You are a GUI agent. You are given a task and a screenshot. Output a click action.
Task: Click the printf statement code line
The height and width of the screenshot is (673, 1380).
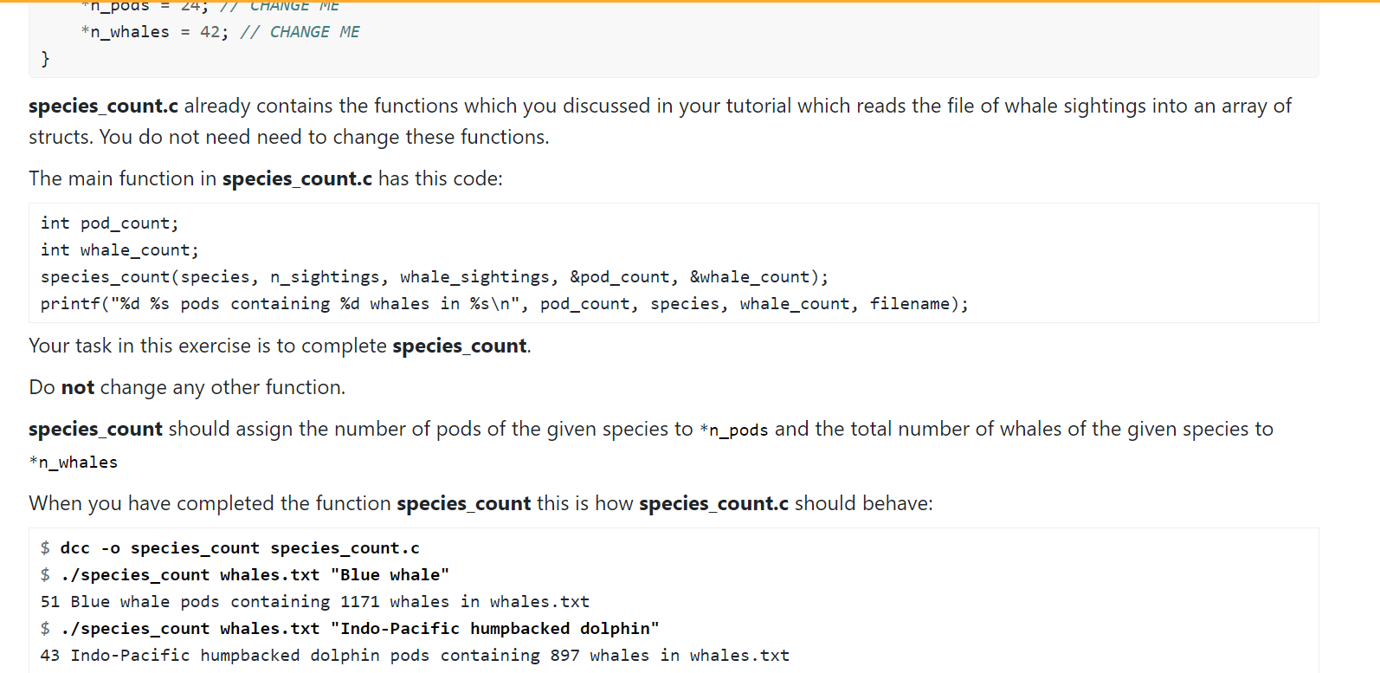505,304
